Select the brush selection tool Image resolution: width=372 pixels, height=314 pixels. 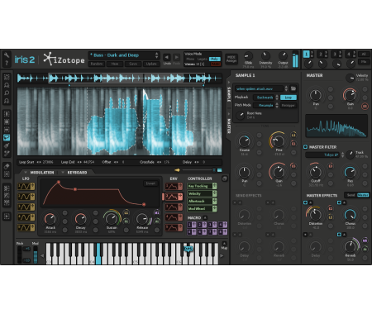pyautogui.click(x=7, y=145)
